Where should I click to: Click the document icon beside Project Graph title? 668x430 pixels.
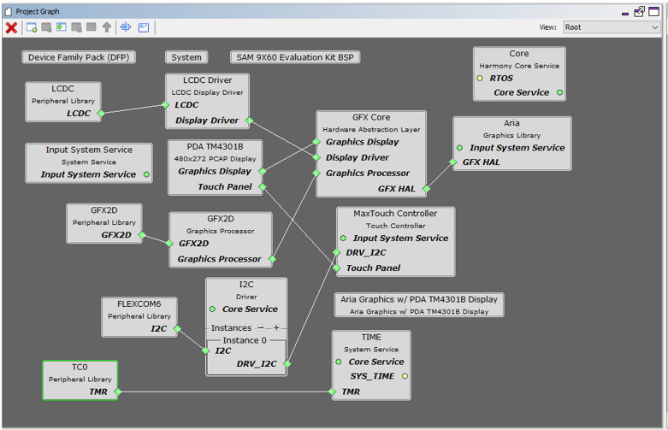(9, 11)
